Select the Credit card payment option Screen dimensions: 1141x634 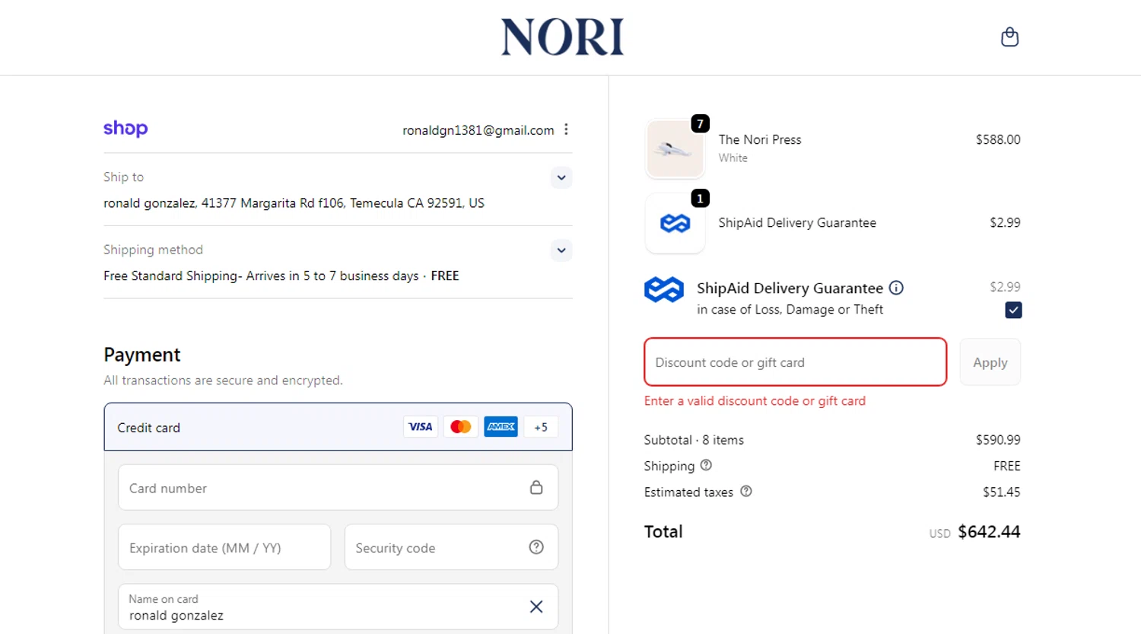point(338,427)
